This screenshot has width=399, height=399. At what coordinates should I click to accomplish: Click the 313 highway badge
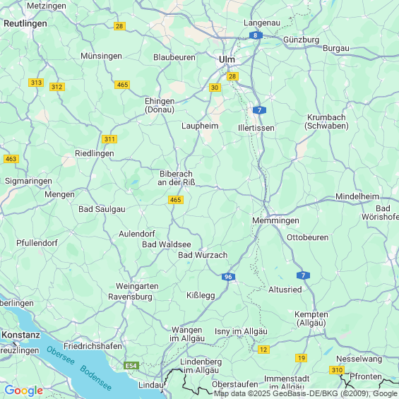tap(36, 83)
